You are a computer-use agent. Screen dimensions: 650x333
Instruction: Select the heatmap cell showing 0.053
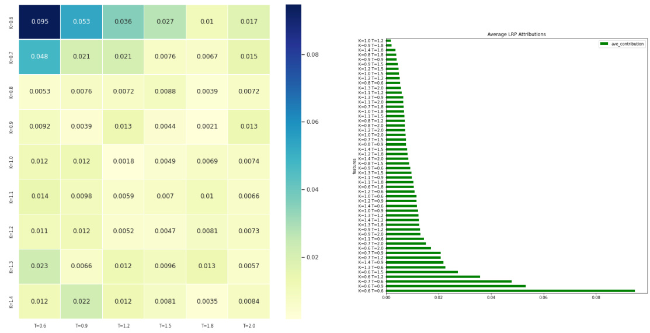tap(81, 22)
